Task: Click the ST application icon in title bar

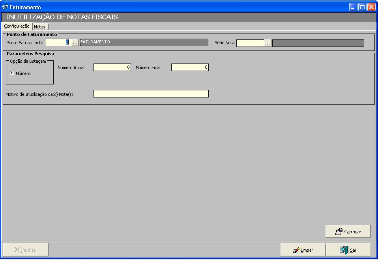Action: coord(5,7)
